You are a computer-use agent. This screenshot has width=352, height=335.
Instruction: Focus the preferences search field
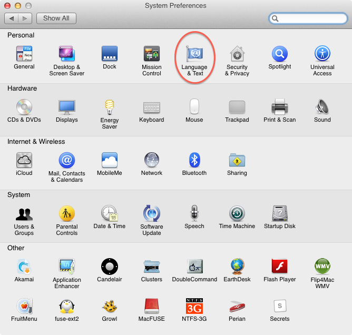[308, 18]
